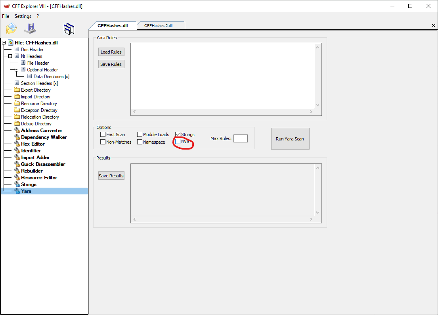Image resolution: width=438 pixels, height=315 pixels.
Task: Click the Rebuilder tool icon
Action: click(17, 171)
